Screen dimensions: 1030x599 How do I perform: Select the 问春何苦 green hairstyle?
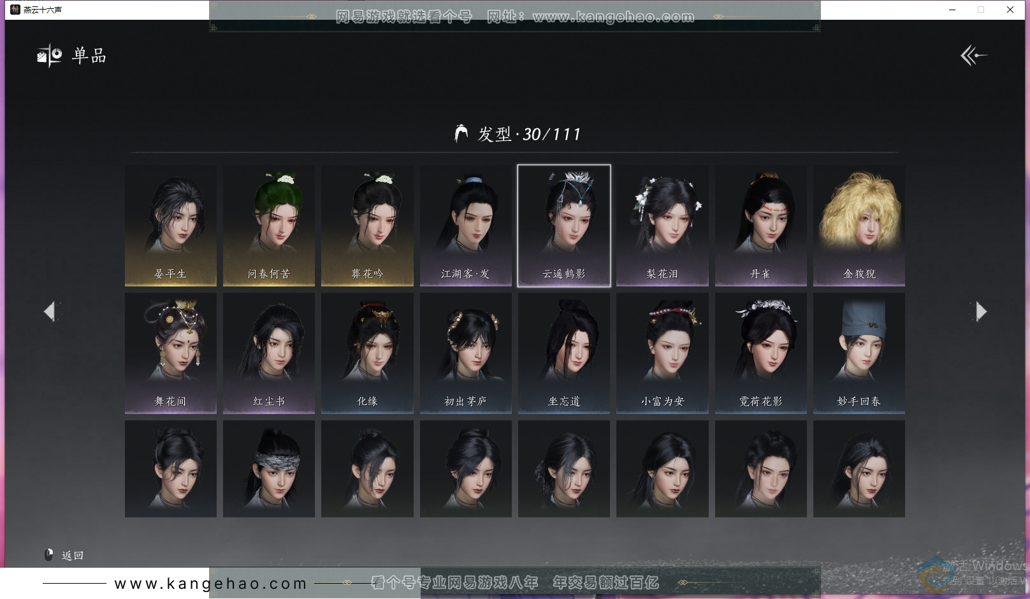pos(269,226)
